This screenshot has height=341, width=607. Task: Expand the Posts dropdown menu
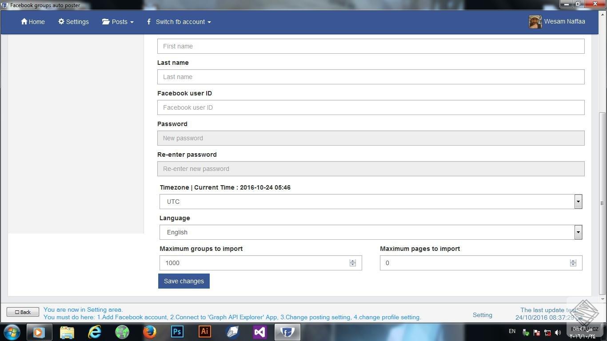pos(118,22)
